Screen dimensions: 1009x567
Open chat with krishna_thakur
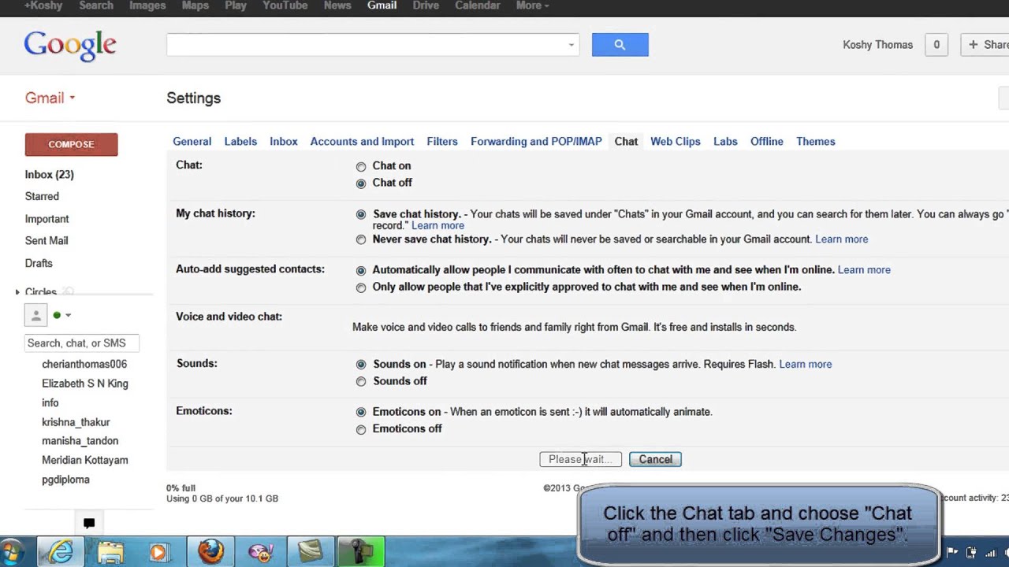76,422
